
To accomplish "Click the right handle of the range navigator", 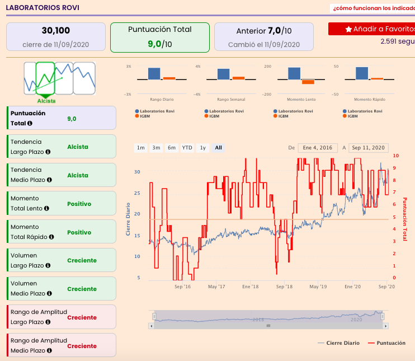I will (382, 316).
